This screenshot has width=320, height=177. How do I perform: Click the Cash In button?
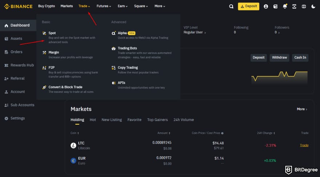[x=300, y=58]
